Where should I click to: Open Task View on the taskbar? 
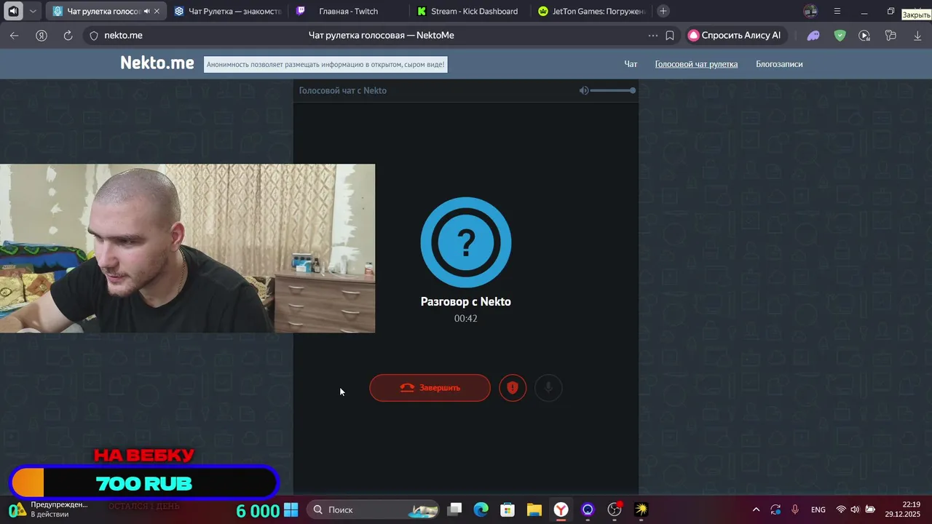(x=454, y=509)
